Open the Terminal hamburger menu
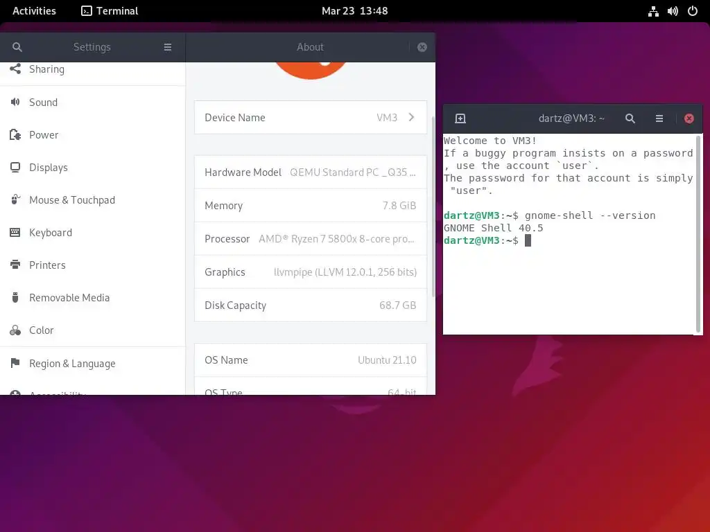Screen dimensions: 710x532 659,118
